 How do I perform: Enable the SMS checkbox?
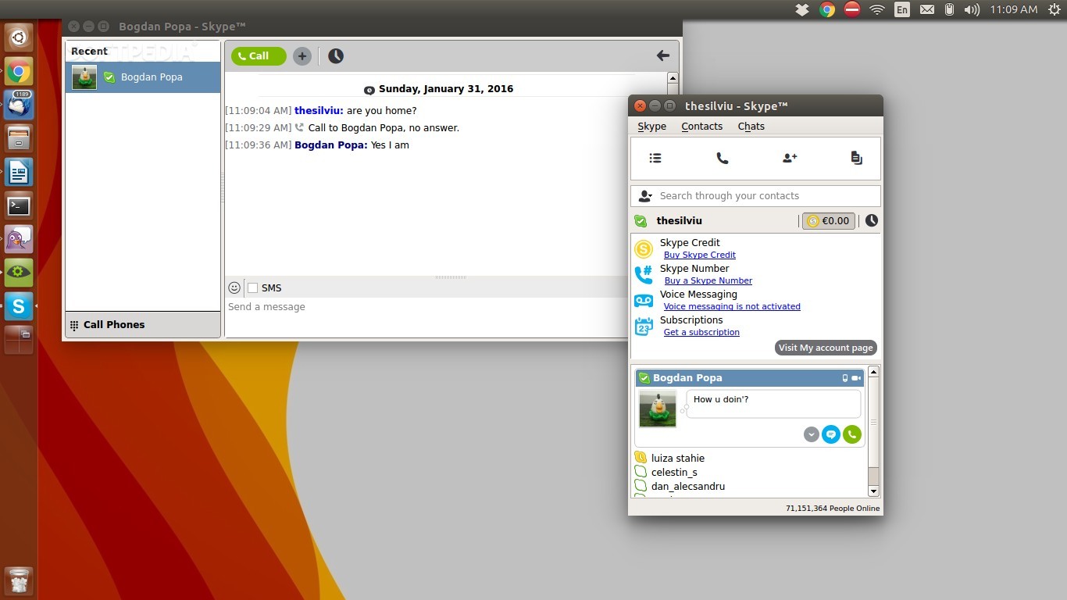tap(252, 287)
